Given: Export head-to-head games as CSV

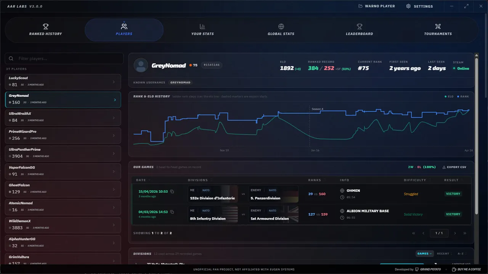Looking at the screenshot, I should pyautogui.click(x=454, y=167).
